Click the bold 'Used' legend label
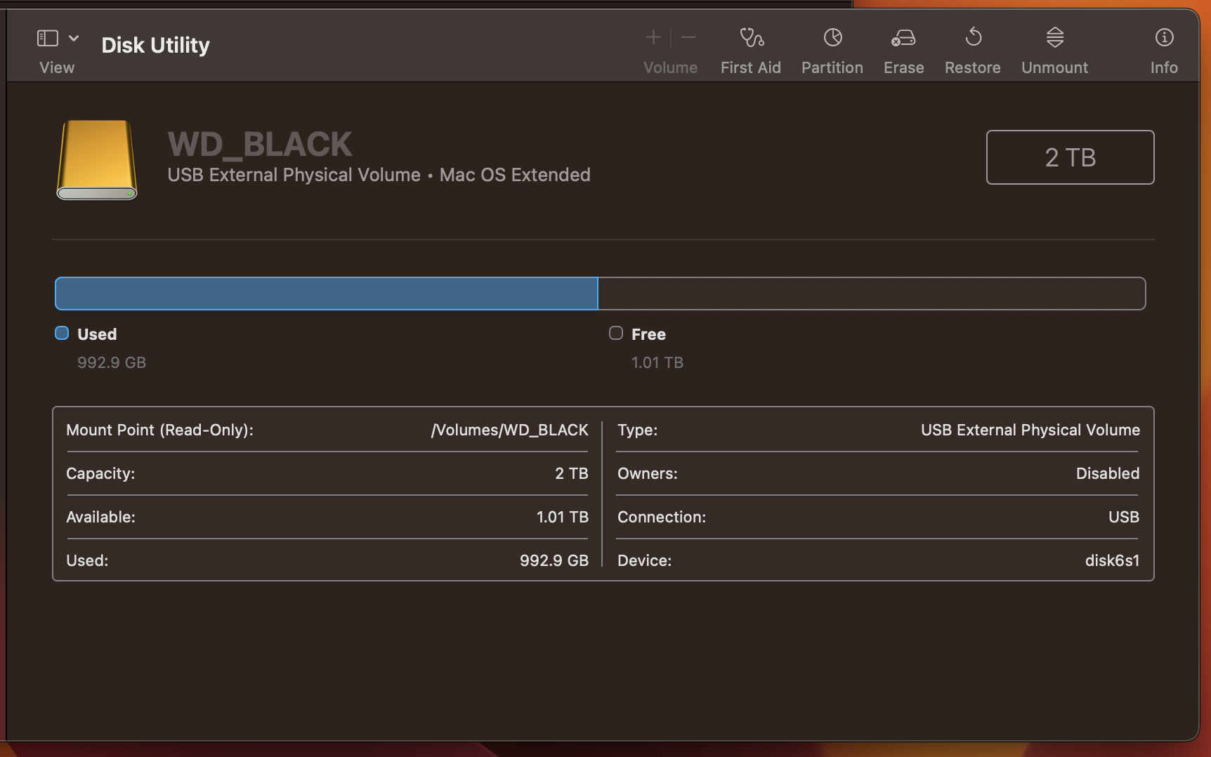 [97, 334]
